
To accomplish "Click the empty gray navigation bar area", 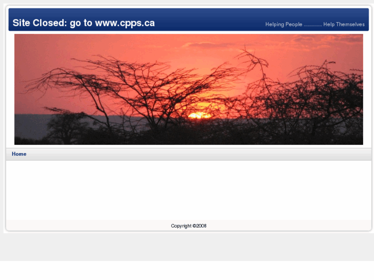I will pyautogui.click(x=198, y=154).
